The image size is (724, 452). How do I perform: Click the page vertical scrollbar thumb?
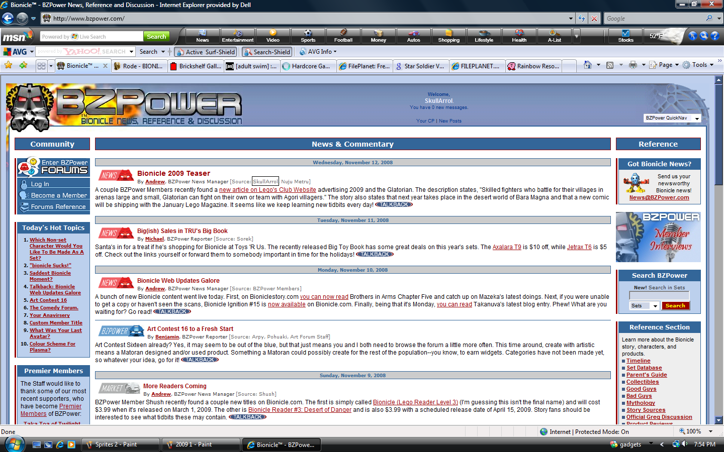718,136
